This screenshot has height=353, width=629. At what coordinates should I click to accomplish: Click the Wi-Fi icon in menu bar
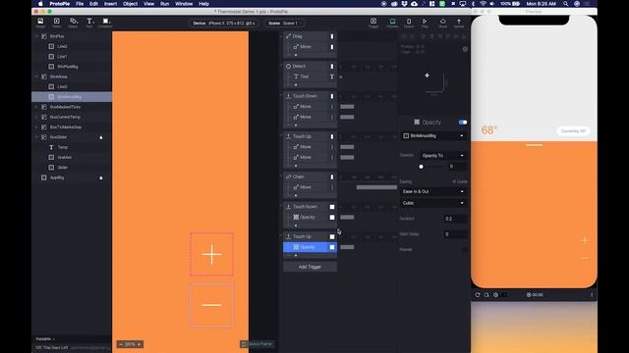click(483, 4)
